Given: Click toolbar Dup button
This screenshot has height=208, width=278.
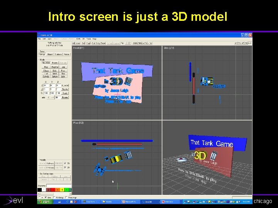Looking at the screenshot, I should click(x=88, y=43).
